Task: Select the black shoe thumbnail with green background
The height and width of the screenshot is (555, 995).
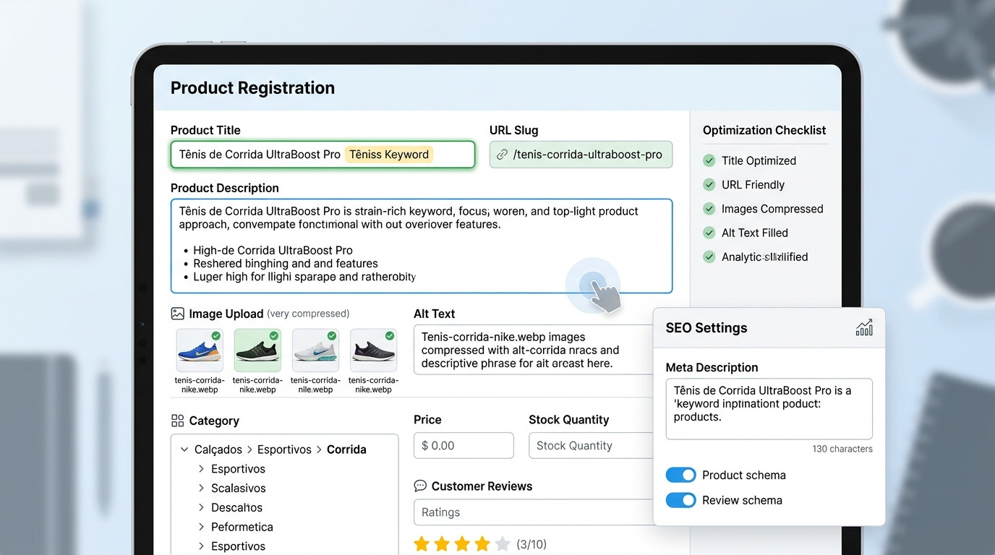Action: pos(257,350)
